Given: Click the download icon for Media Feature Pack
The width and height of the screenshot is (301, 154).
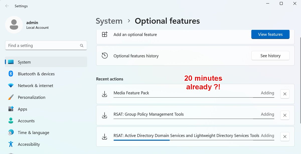Looking at the screenshot, I should pyautogui.click(x=105, y=94).
